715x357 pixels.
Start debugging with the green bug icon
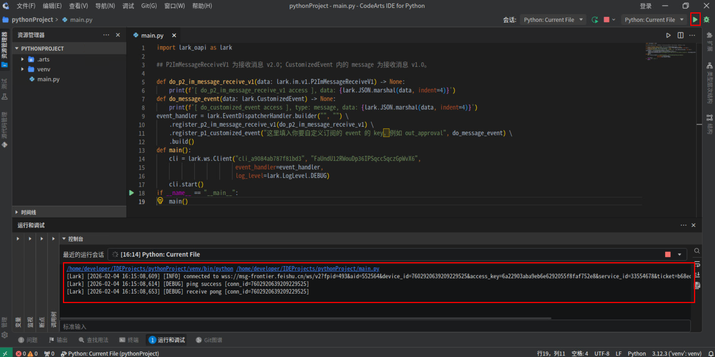(707, 19)
